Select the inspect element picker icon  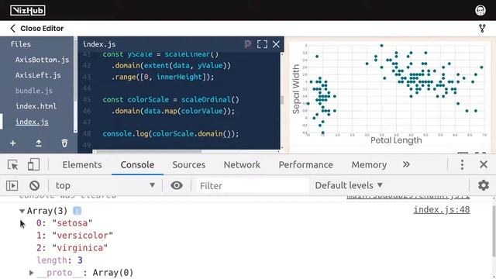[x=12, y=165]
